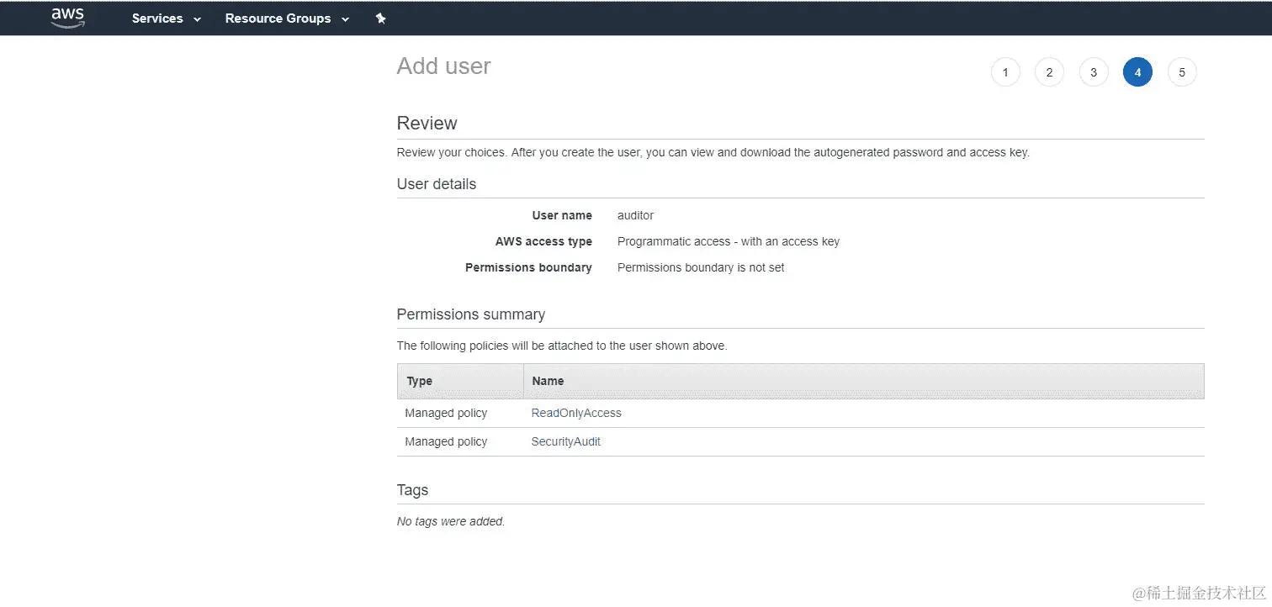The image size is (1272, 607).
Task: Click the highlighted step 4 circle
Action: click(x=1137, y=72)
